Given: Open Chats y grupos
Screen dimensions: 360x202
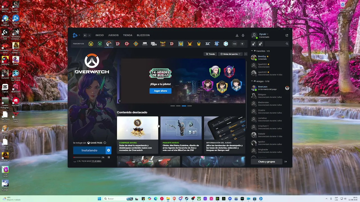Looking at the screenshot, I should click(x=267, y=162).
